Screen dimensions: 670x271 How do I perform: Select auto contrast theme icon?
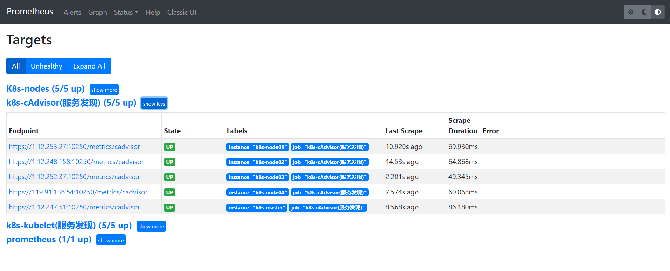[658, 12]
